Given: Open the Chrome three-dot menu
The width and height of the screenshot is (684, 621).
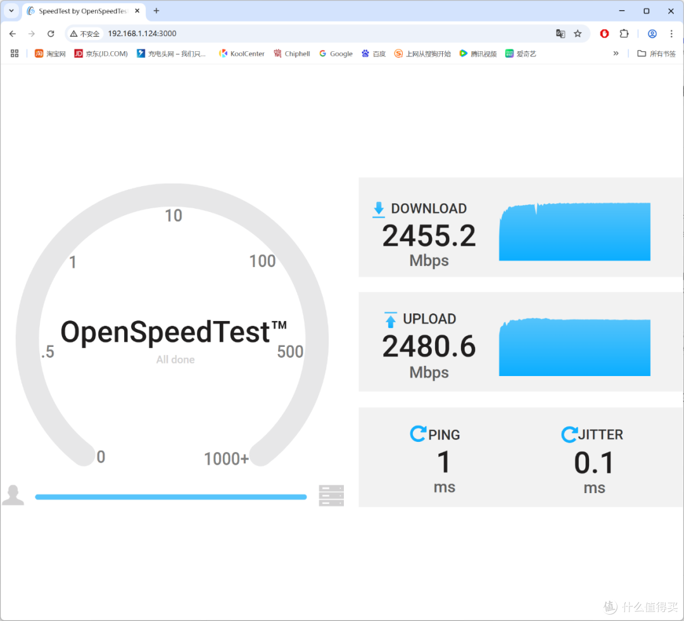Looking at the screenshot, I should [671, 34].
